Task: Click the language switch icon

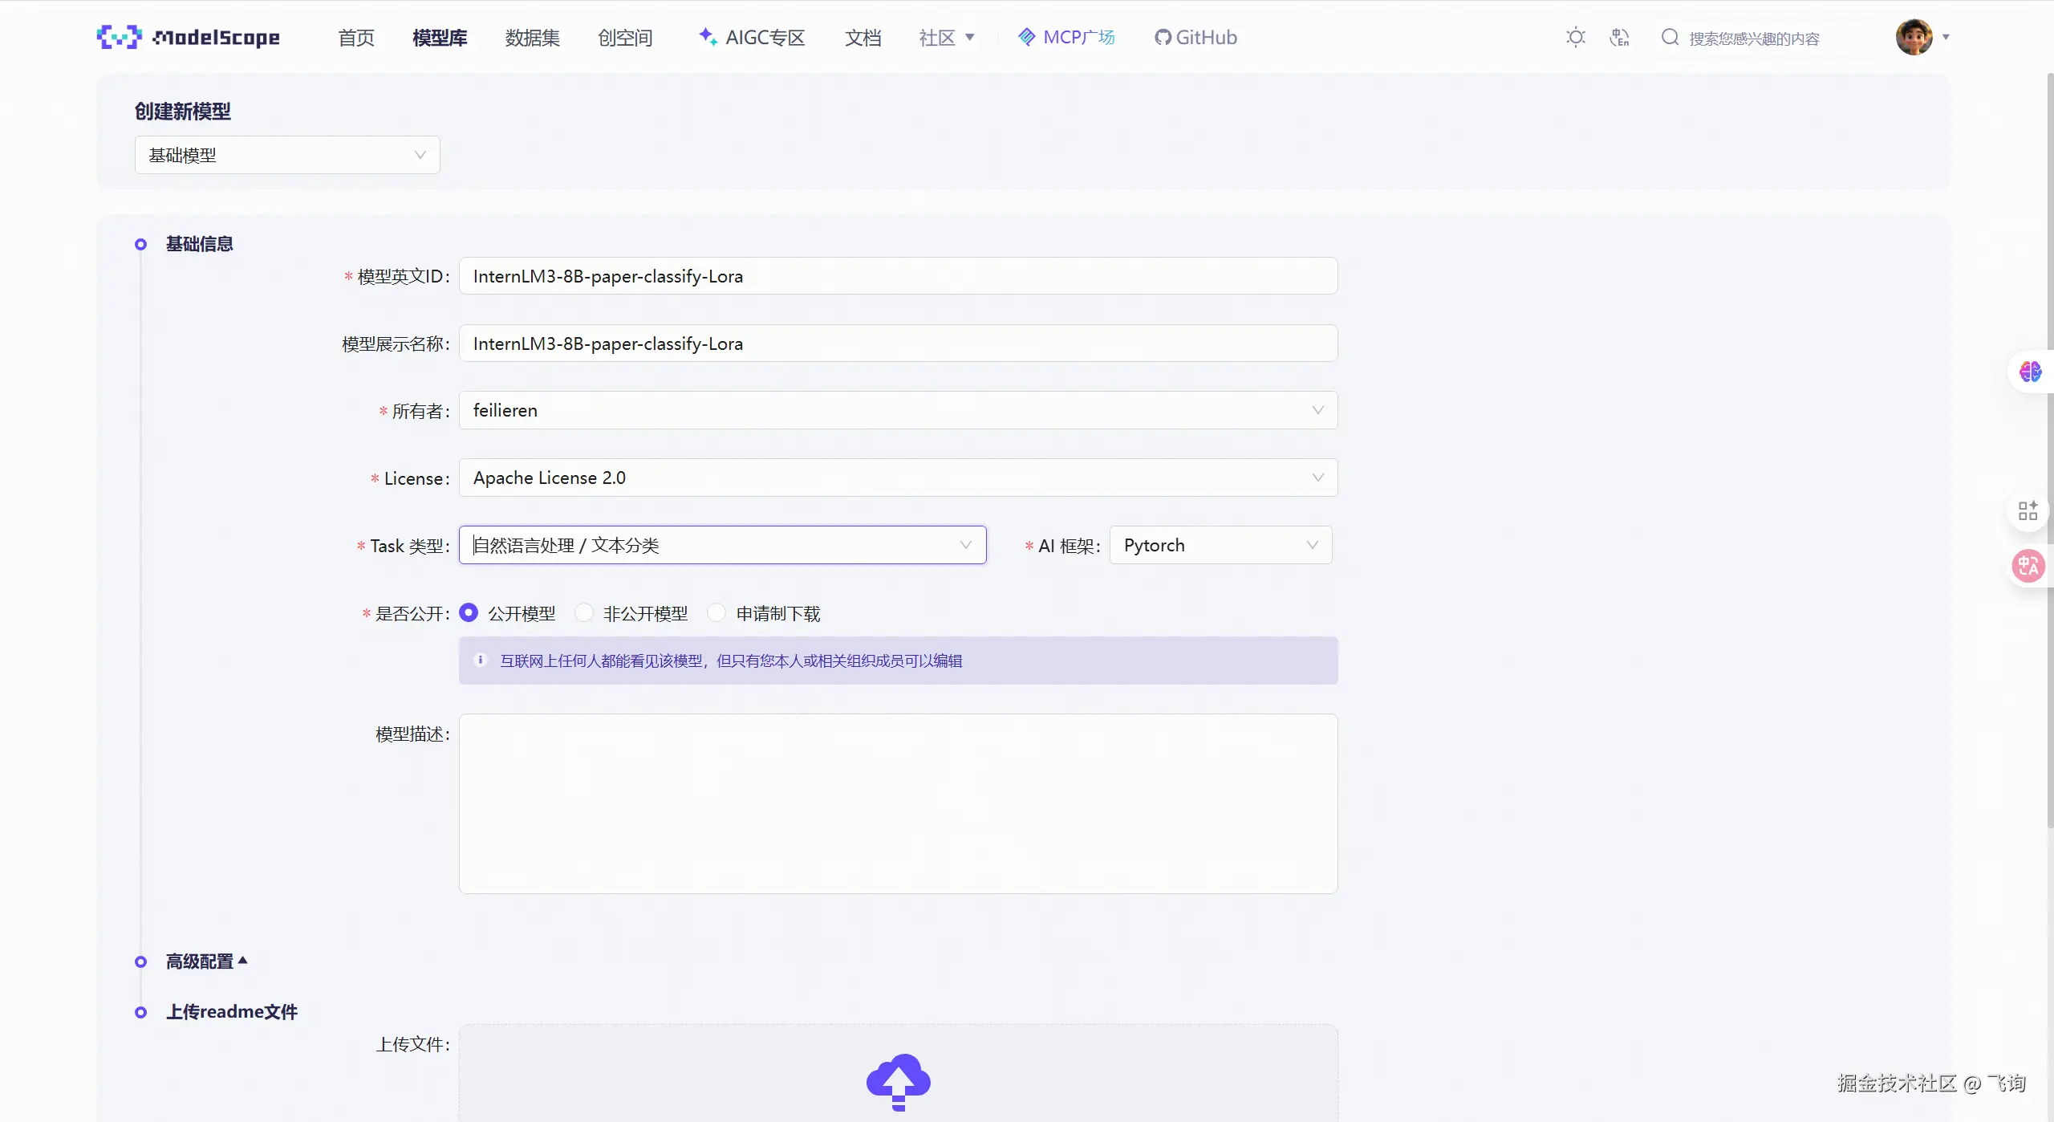Action: click(x=1619, y=38)
